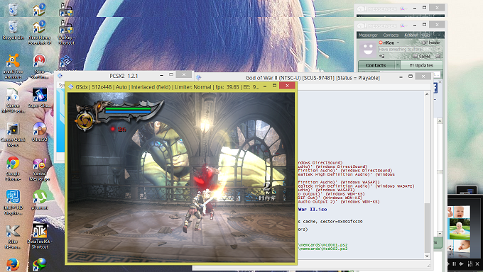Image resolution: width=483 pixels, height=272 pixels.
Task: Expand the nKau status dropdown arrow
Action: click(x=398, y=42)
